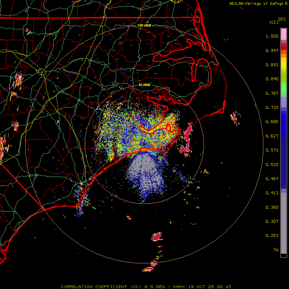Pick the pink swatch atop the color bar
289x289 pixels.
[284, 34]
